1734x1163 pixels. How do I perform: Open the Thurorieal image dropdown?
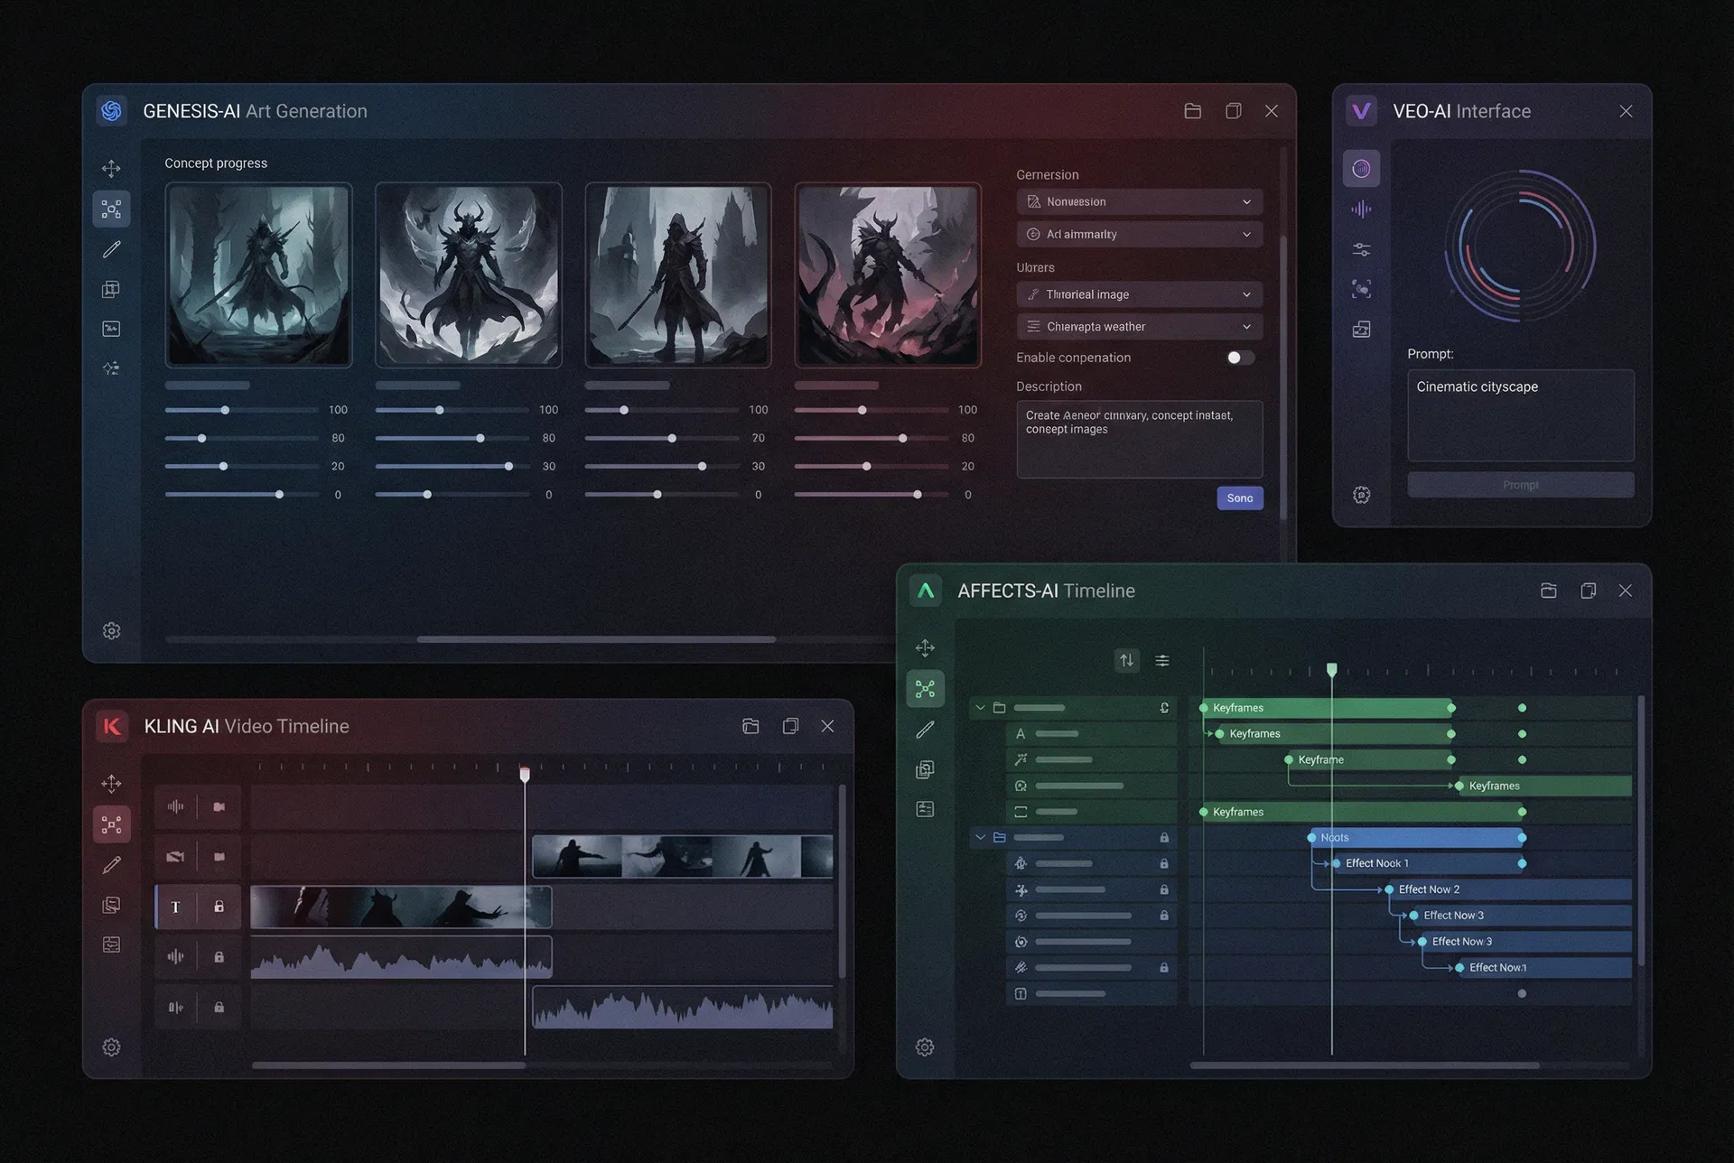click(x=1139, y=293)
